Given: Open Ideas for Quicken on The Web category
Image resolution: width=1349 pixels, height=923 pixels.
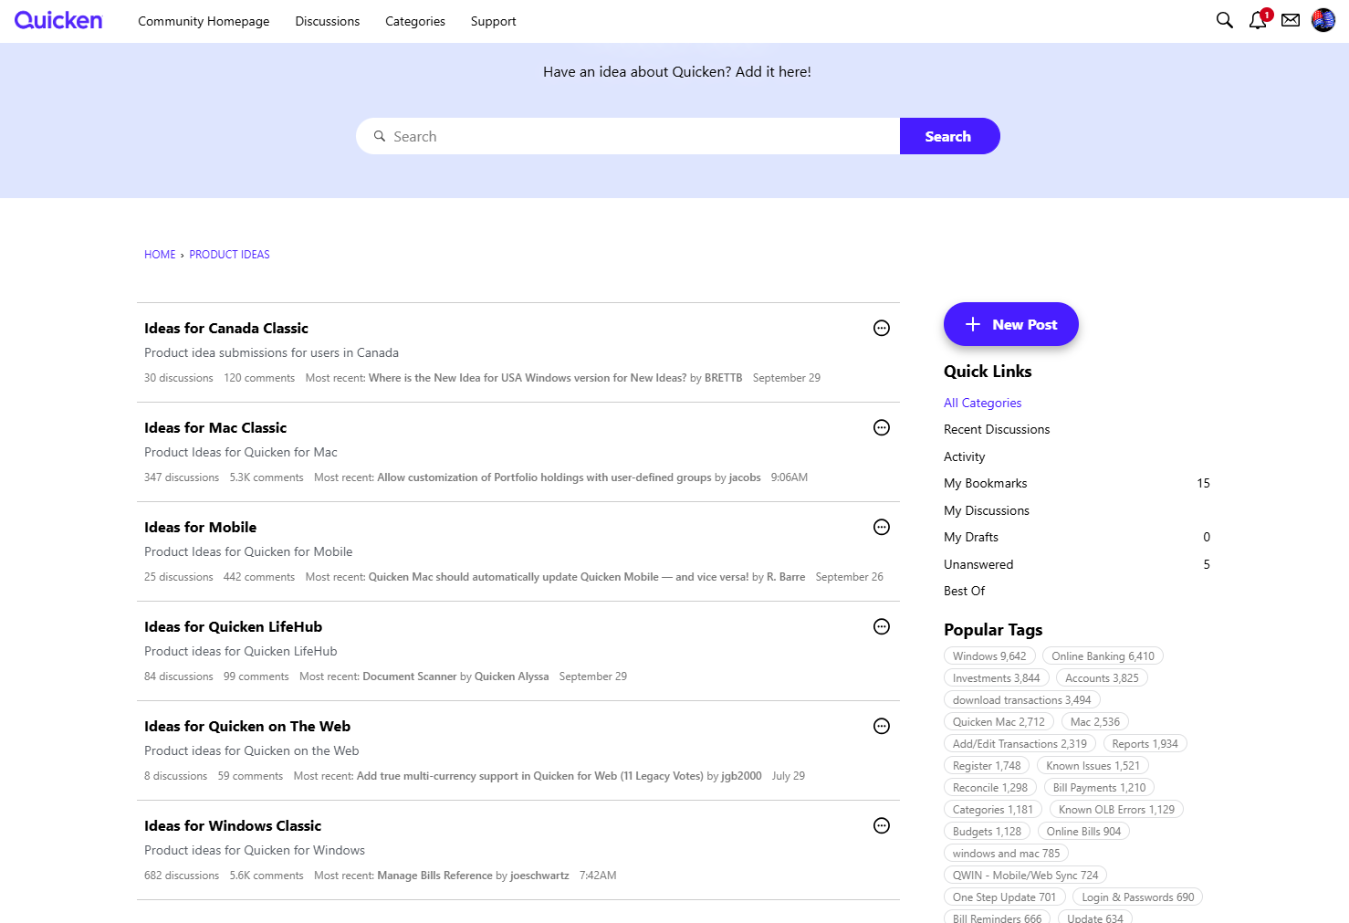Looking at the screenshot, I should click(247, 727).
